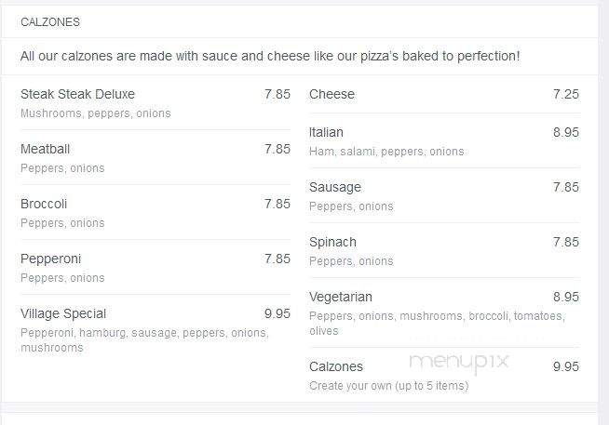Click the Cheese 7.25 price
The image size is (609, 425).
tap(566, 94)
